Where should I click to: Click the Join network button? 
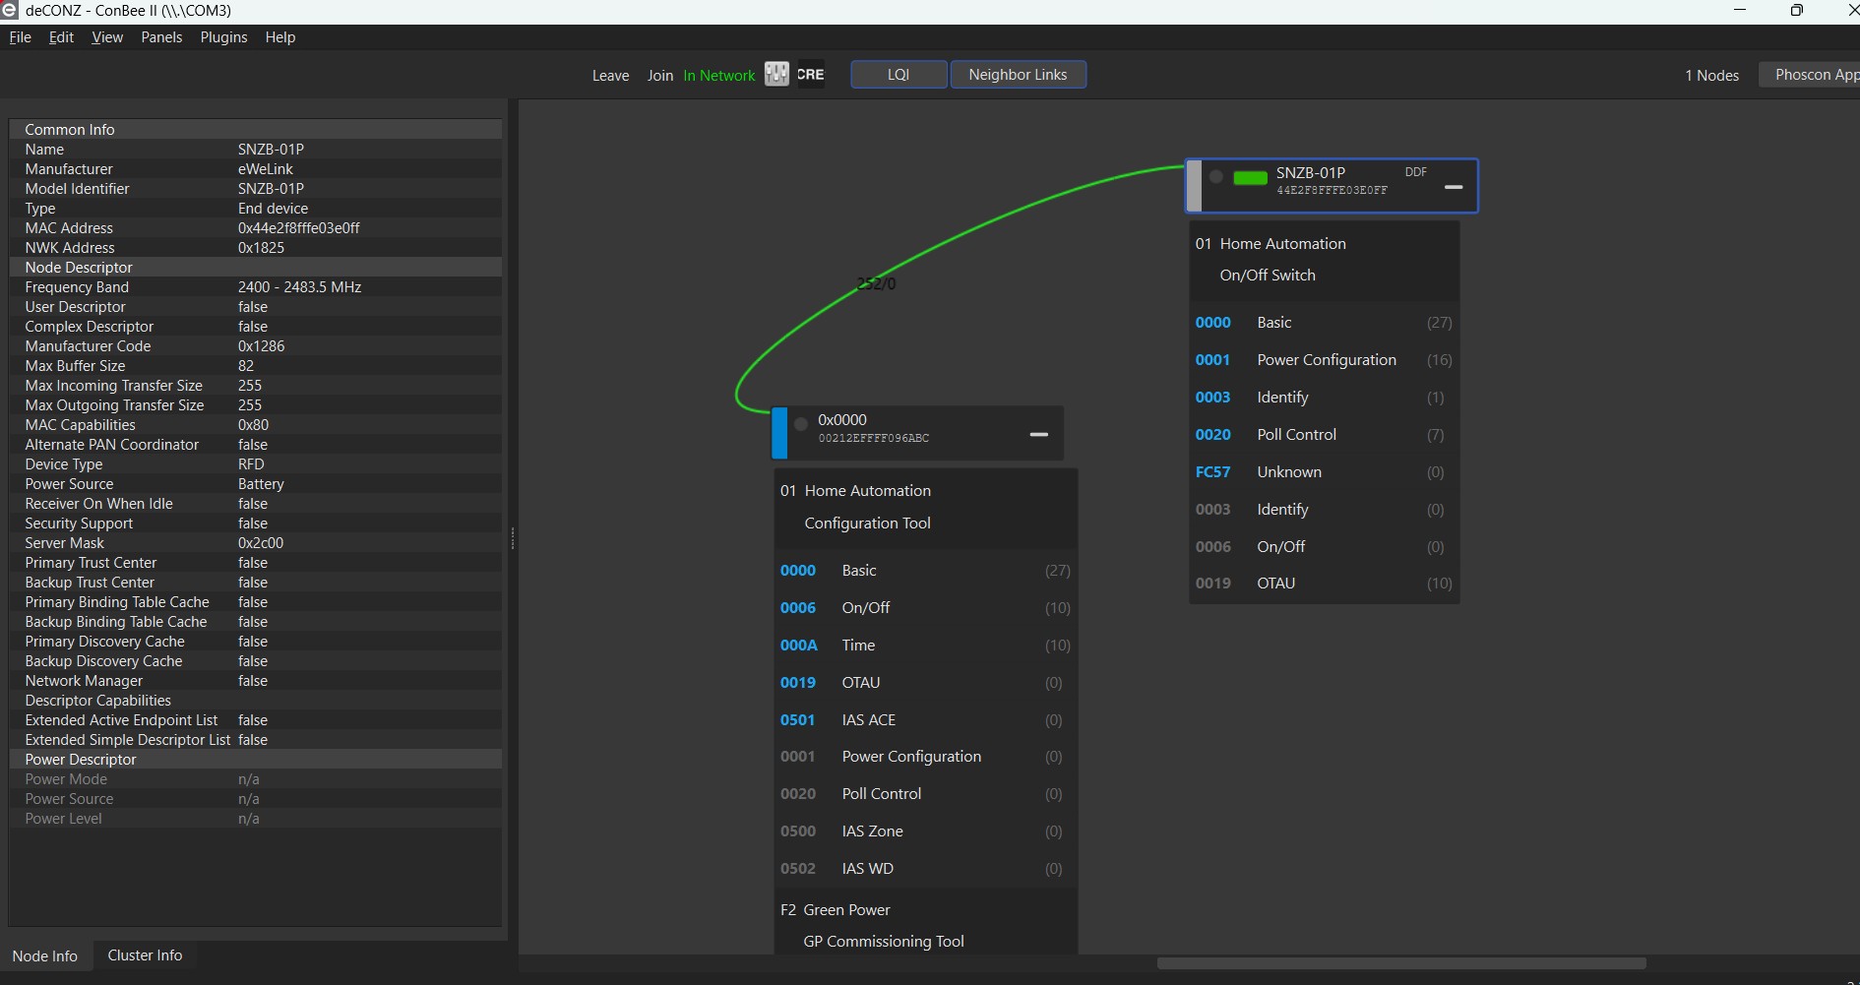[x=660, y=76]
